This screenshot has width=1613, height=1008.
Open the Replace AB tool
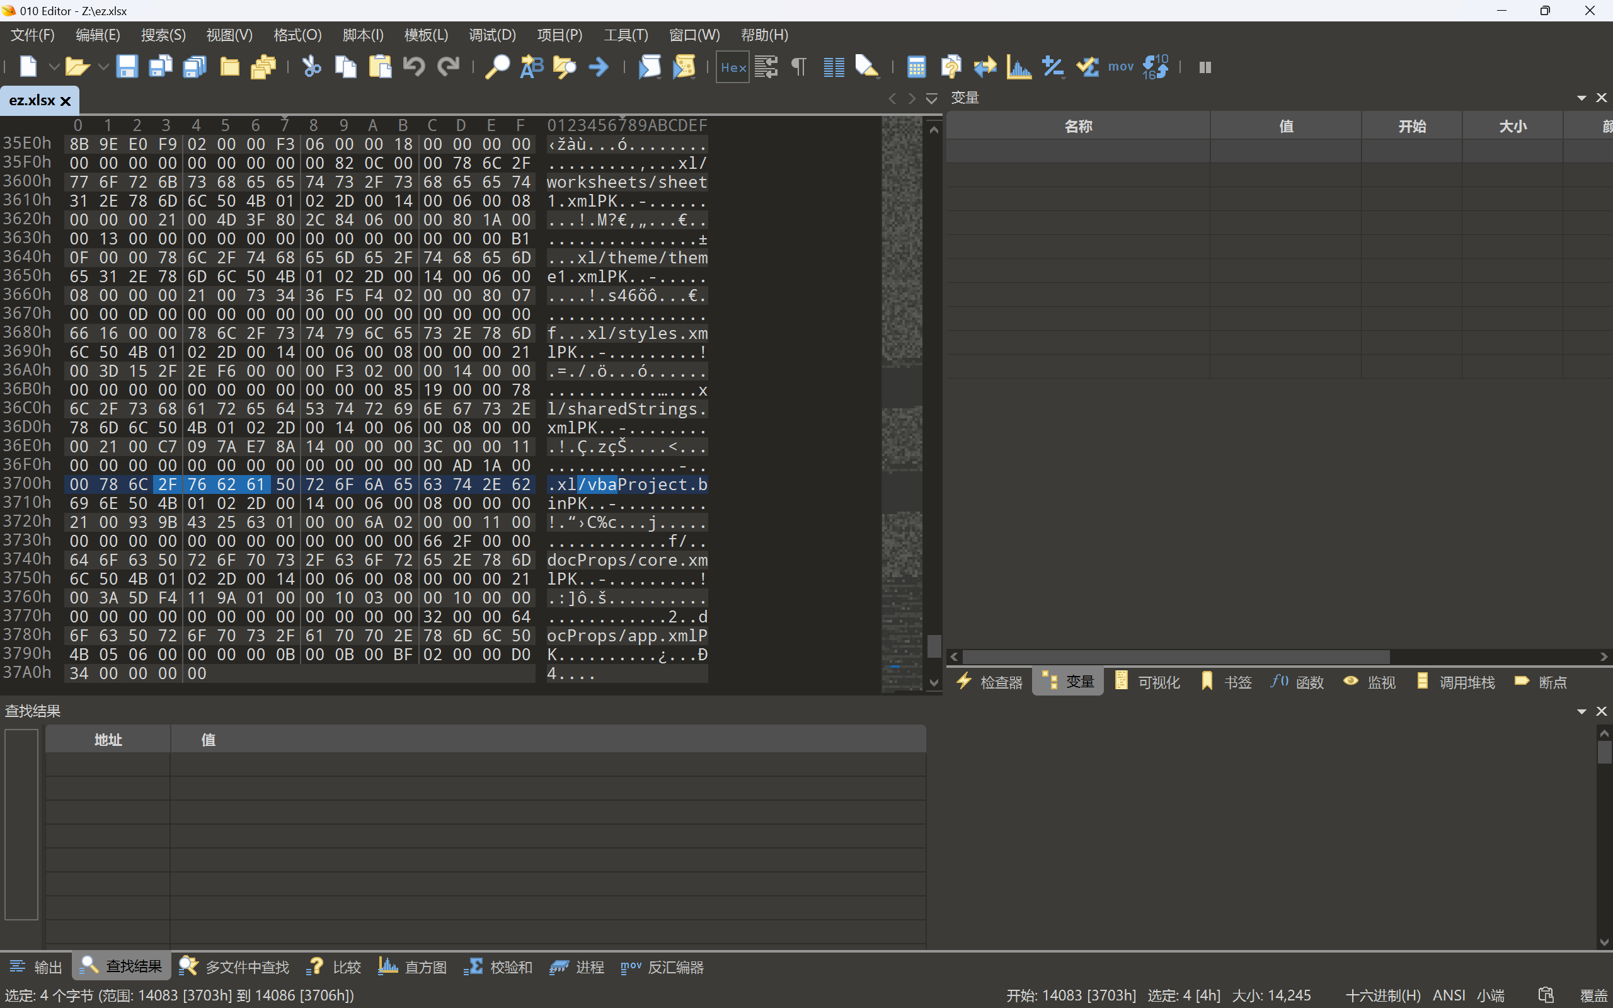pyautogui.click(x=531, y=67)
